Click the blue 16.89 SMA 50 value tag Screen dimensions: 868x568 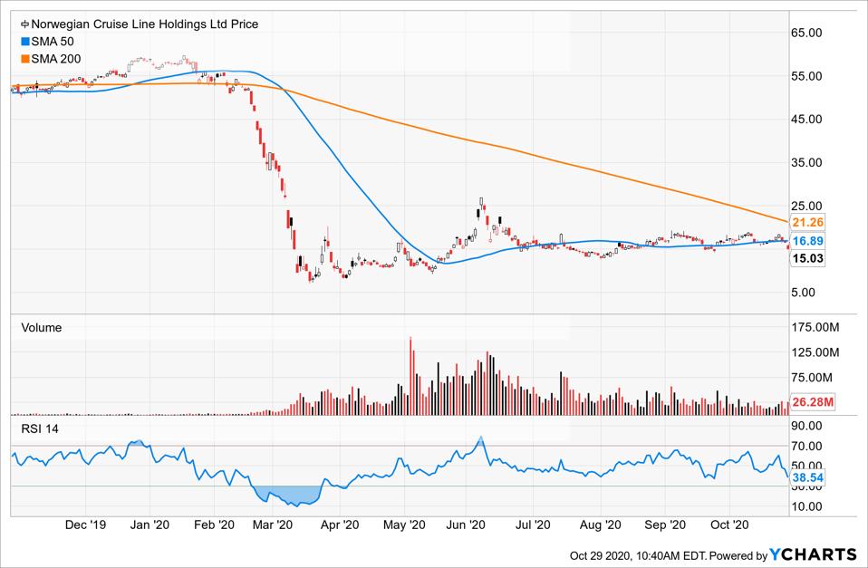[x=807, y=241]
